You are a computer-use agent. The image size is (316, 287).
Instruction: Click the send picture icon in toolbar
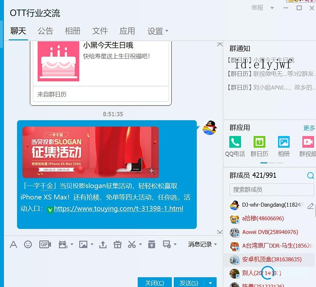tap(83, 244)
